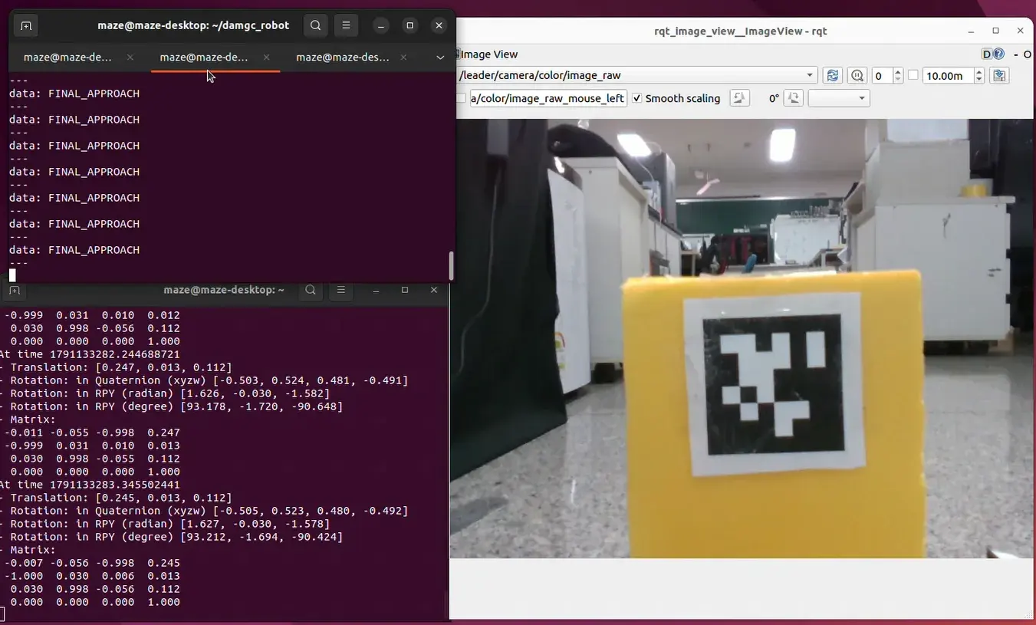Image resolution: width=1036 pixels, height=625 pixels.
Task: Save the current image as file in rqt
Action: click(998, 75)
